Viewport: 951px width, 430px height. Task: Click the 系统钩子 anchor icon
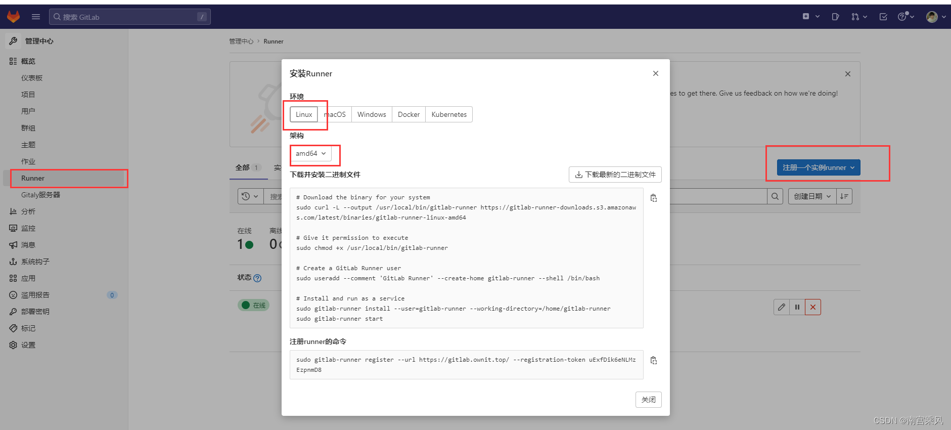tap(13, 262)
